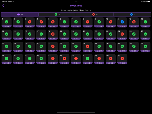
Task: Open question 33 result card
Action: (76, 47)
